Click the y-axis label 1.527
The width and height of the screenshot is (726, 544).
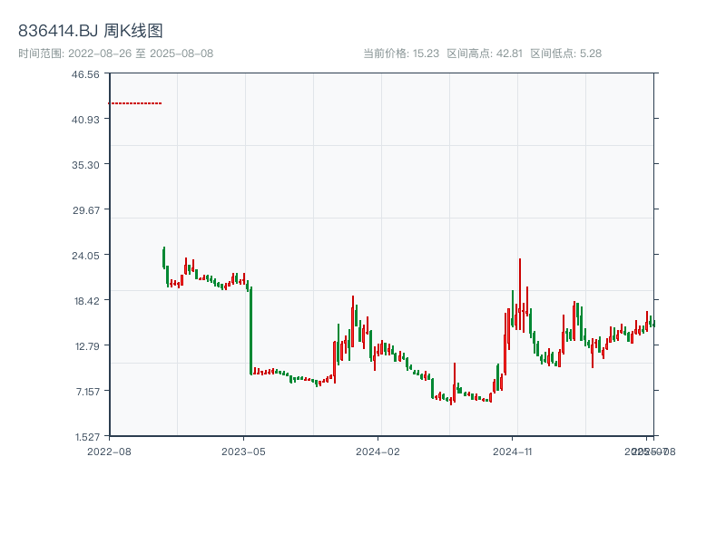[x=87, y=437]
